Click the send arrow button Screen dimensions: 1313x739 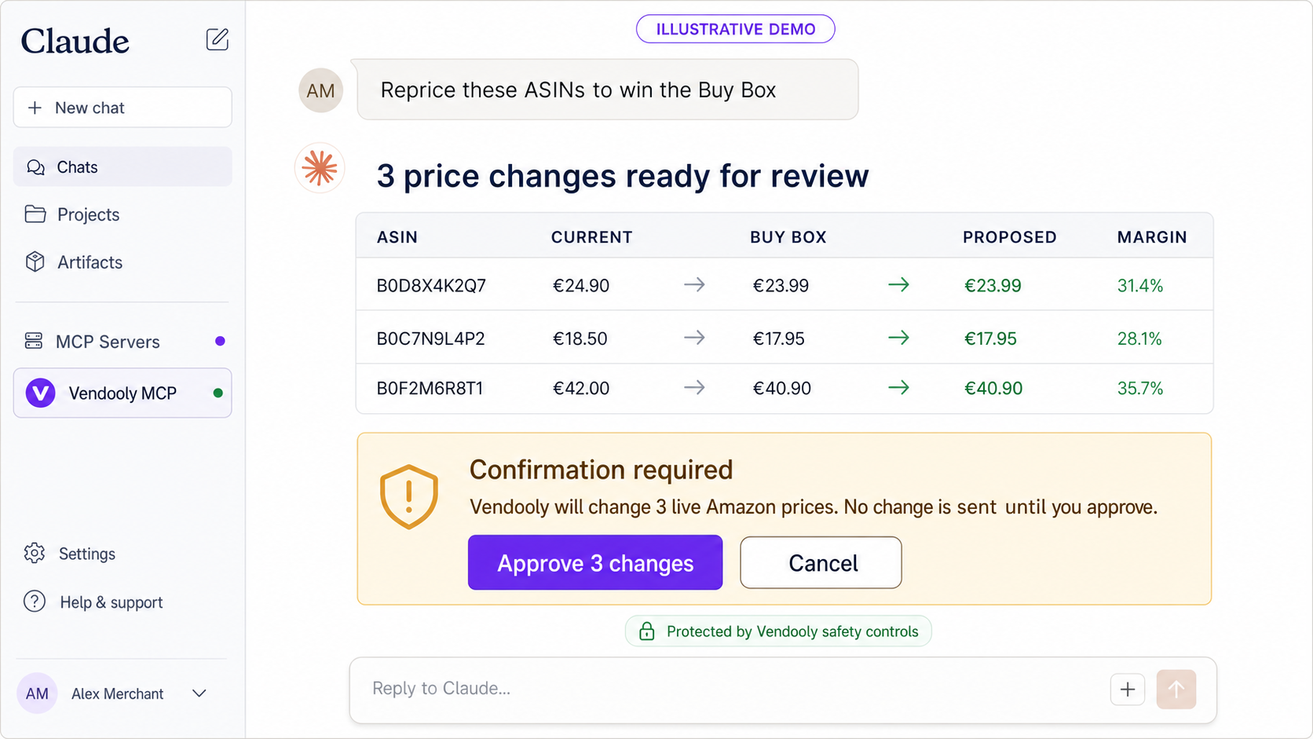(1176, 690)
